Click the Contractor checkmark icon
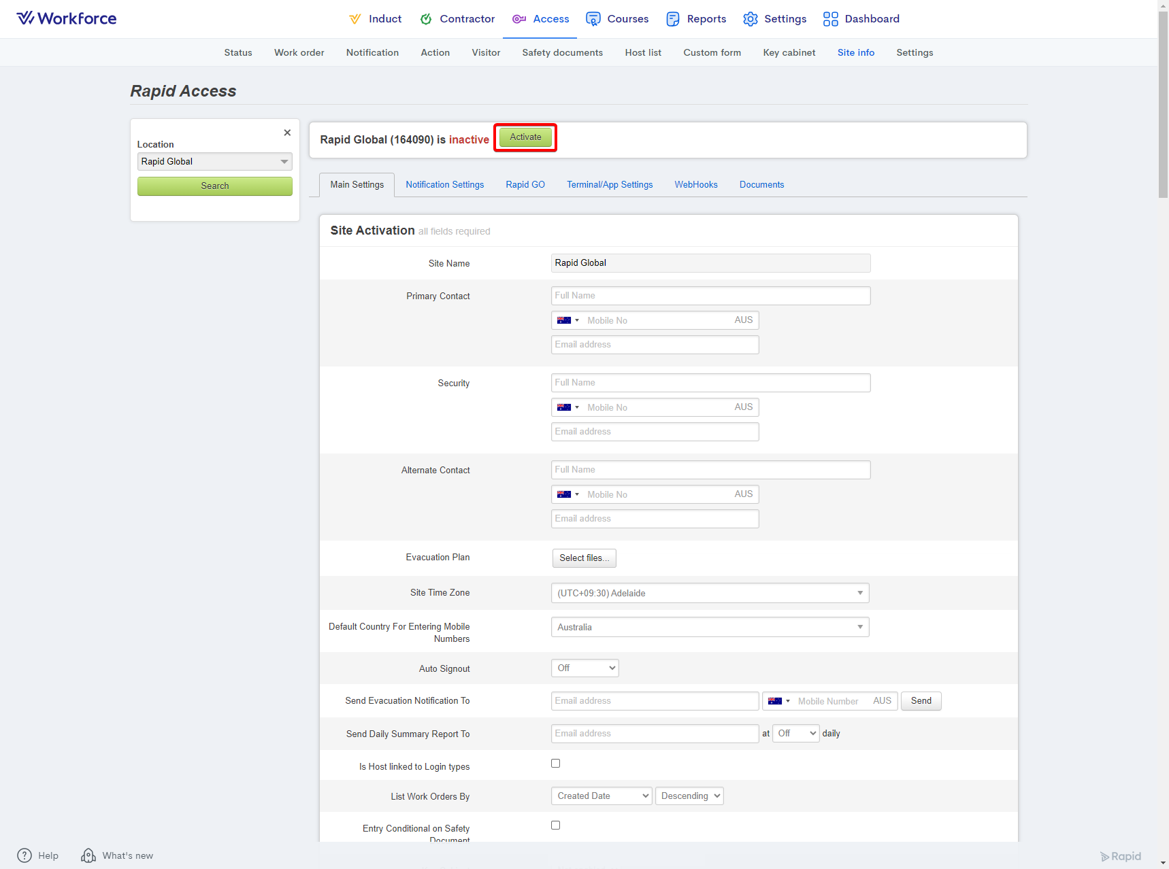Viewport: 1169px width, 869px height. 426,19
